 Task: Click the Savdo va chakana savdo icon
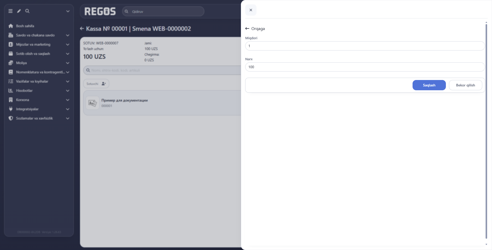[x=11, y=35]
